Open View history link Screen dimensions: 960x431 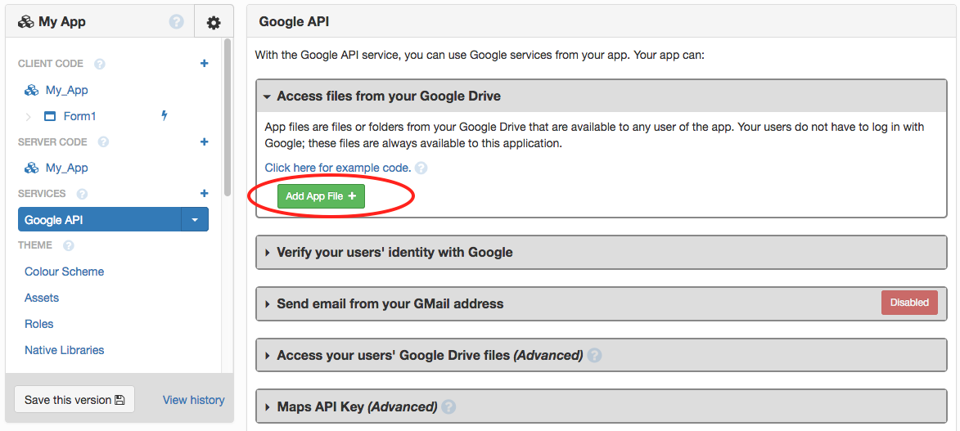tap(193, 400)
